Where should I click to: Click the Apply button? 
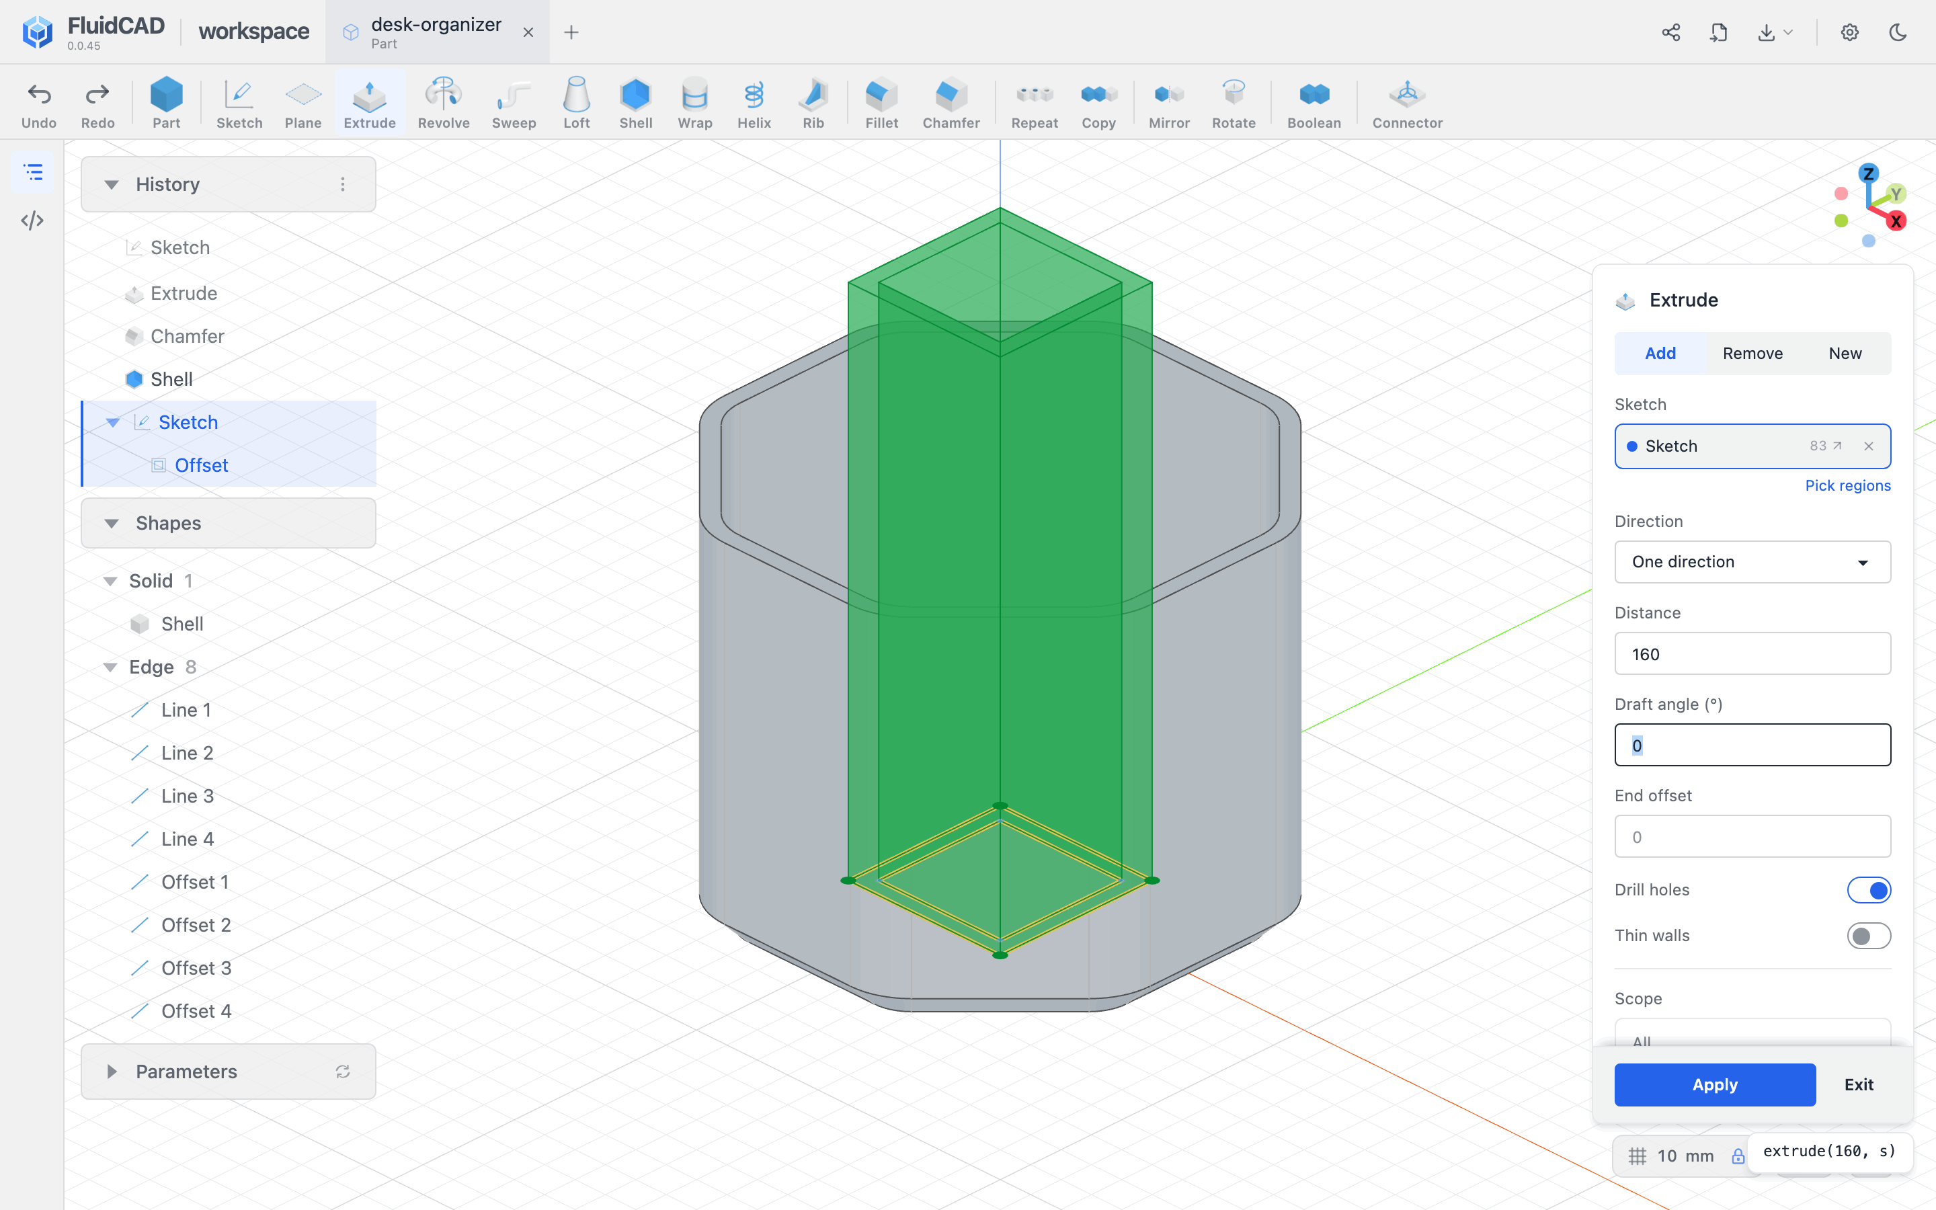(1714, 1084)
